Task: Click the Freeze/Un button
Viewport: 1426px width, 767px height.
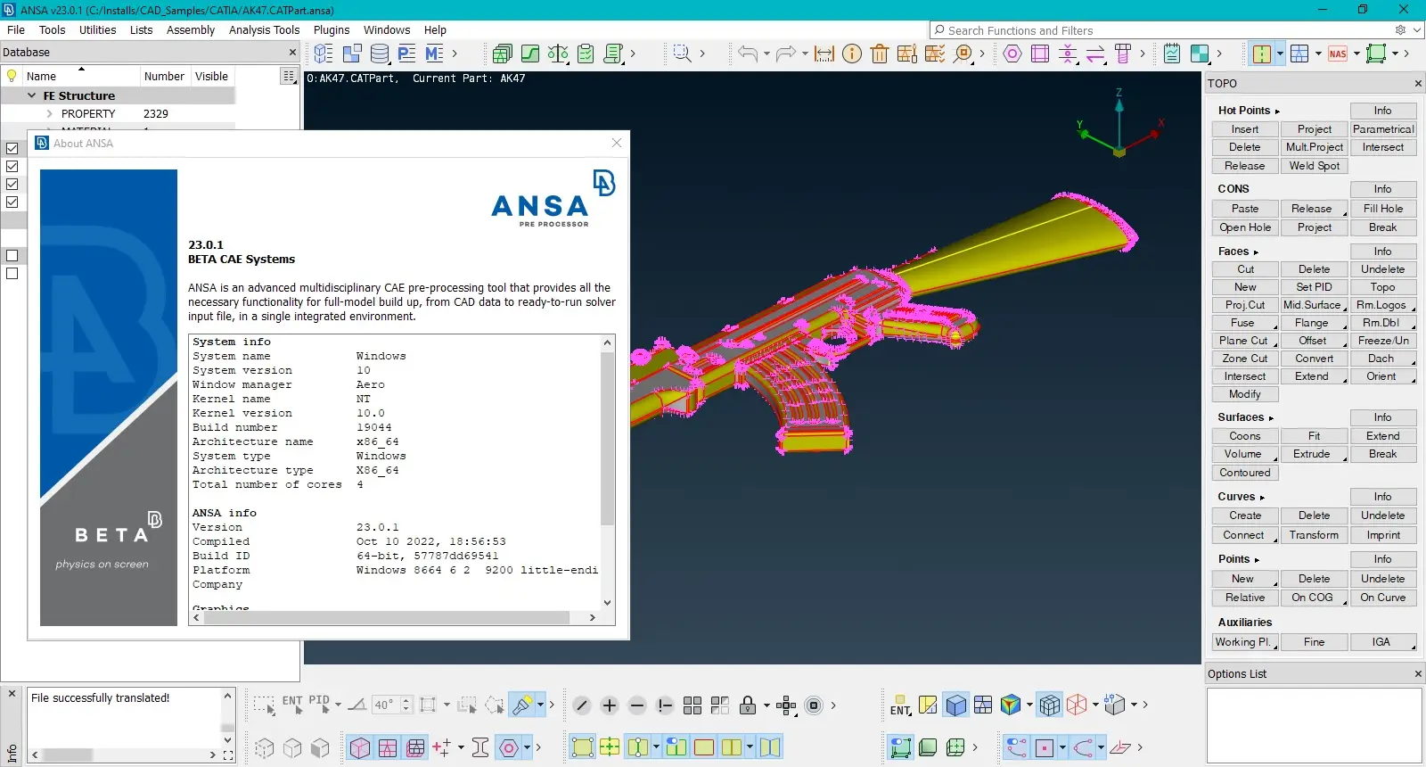Action: coord(1382,341)
